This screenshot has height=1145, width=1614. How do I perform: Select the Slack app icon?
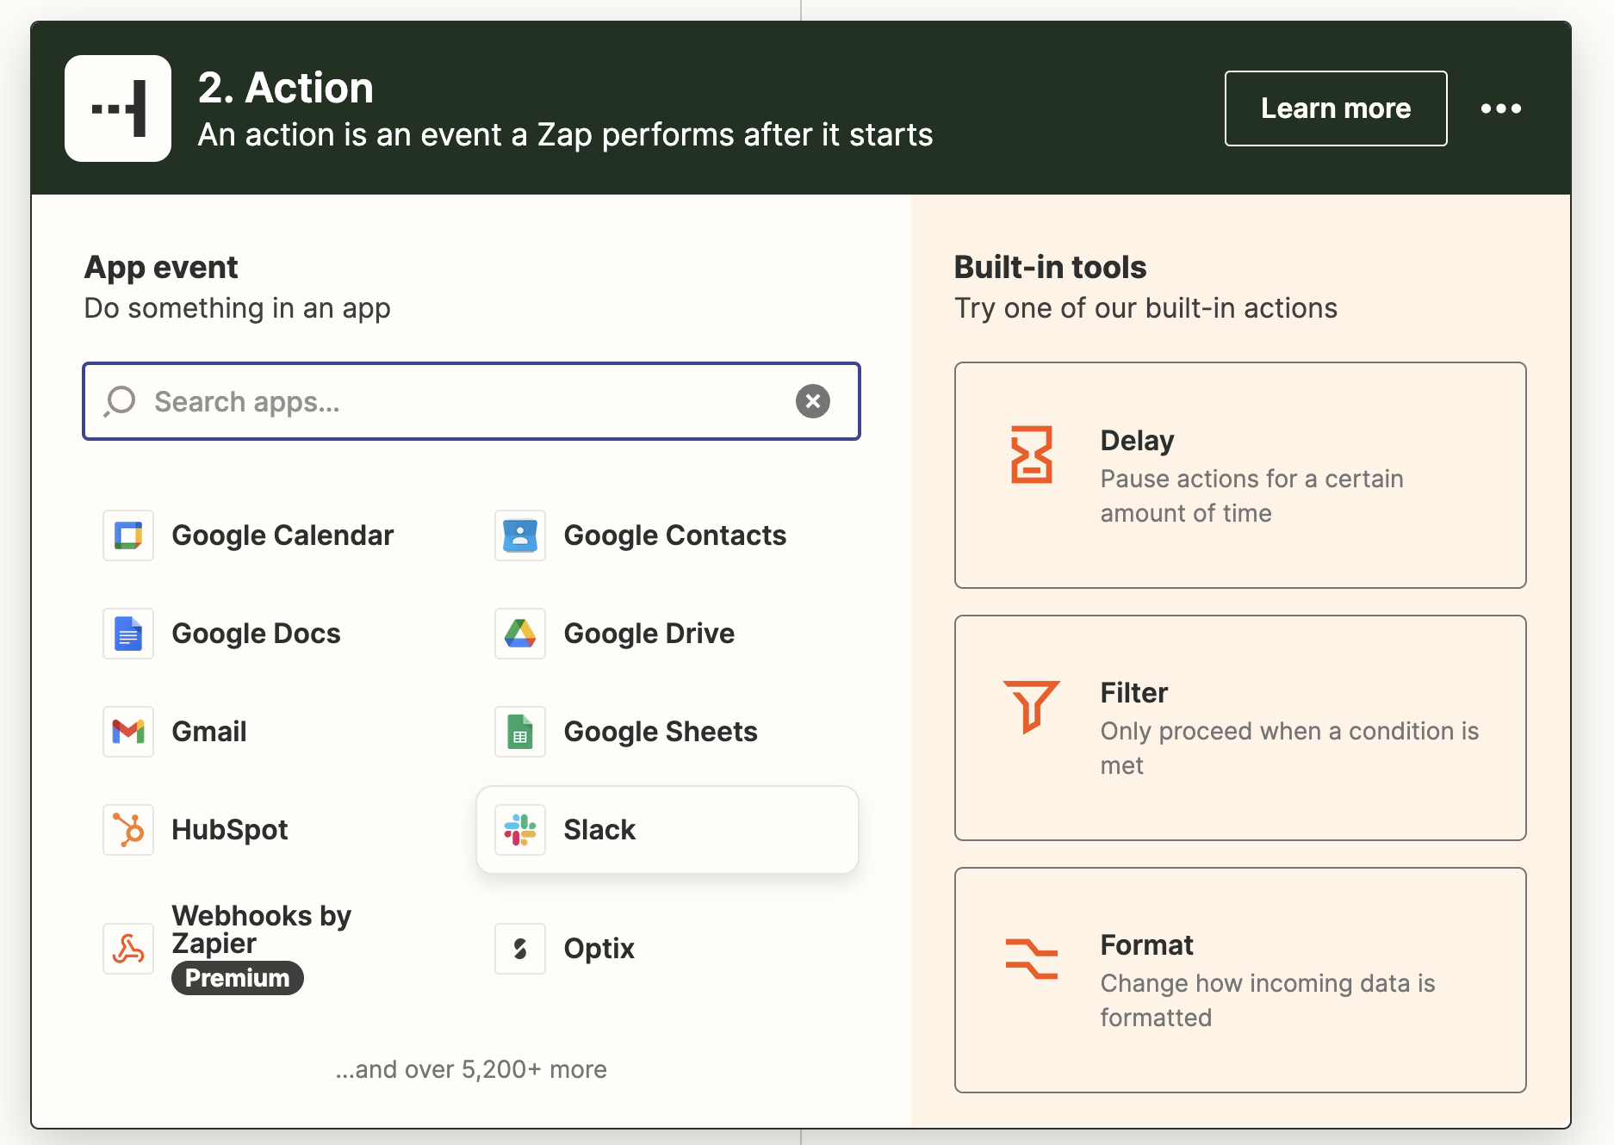520,830
